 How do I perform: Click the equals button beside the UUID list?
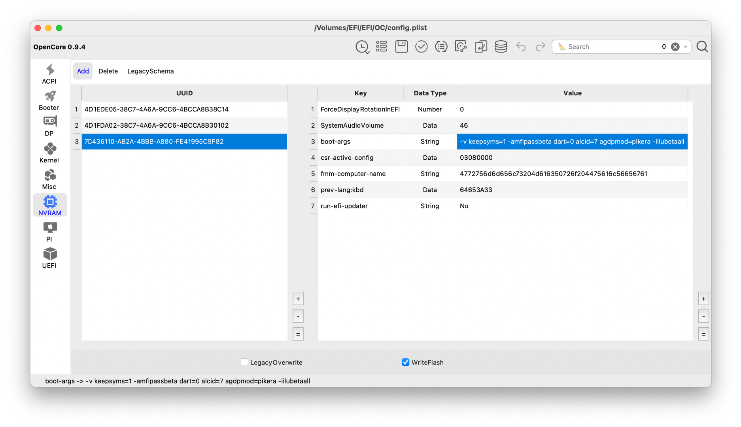coord(298,334)
